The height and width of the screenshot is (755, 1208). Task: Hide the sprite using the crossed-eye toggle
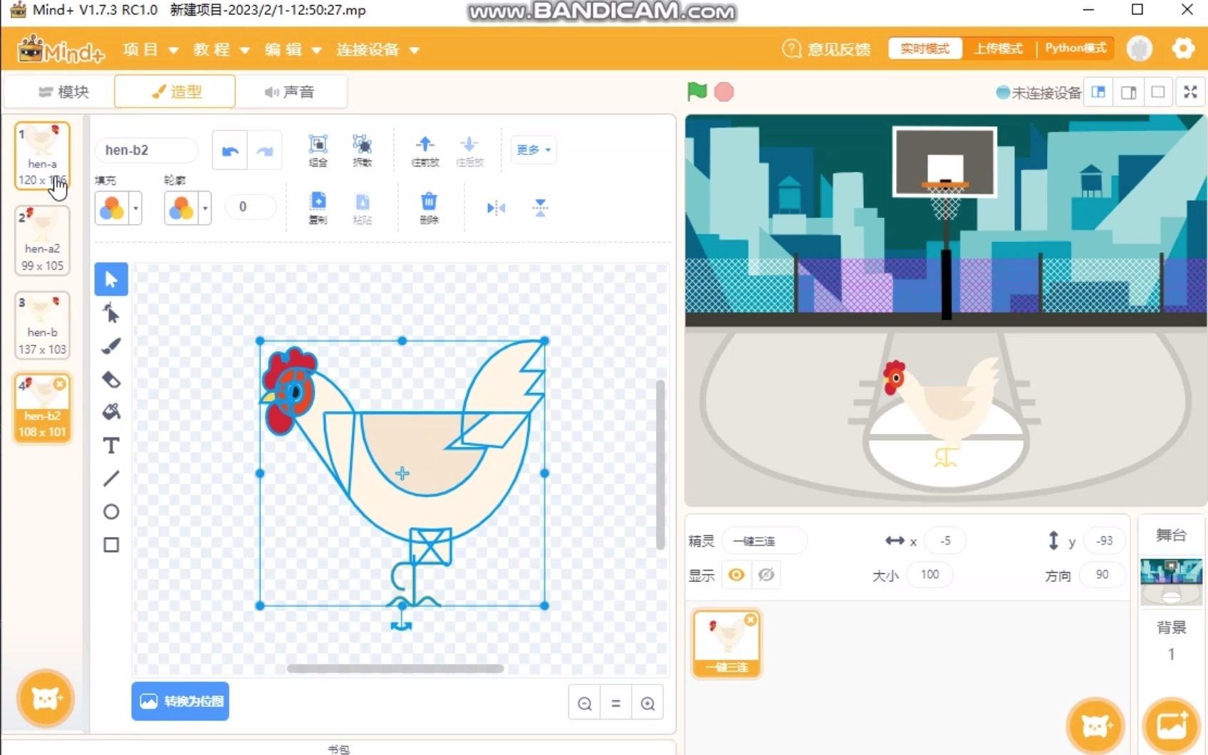766,574
